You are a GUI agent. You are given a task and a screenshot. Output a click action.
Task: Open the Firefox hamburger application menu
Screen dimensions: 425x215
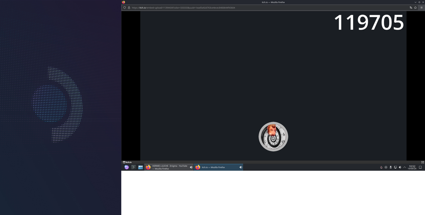click(x=421, y=7)
